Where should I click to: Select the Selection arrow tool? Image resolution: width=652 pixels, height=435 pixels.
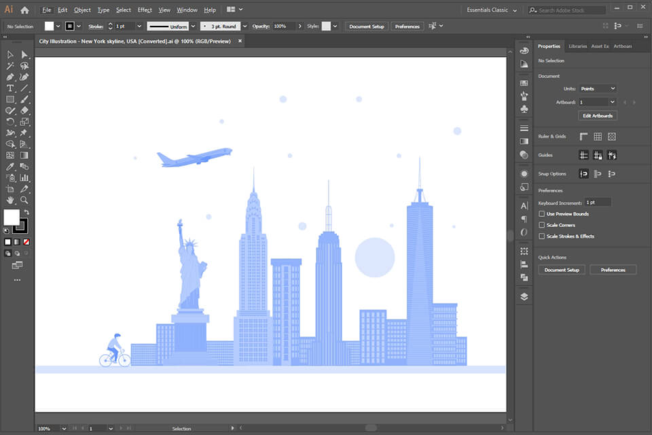(x=10, y=55)
